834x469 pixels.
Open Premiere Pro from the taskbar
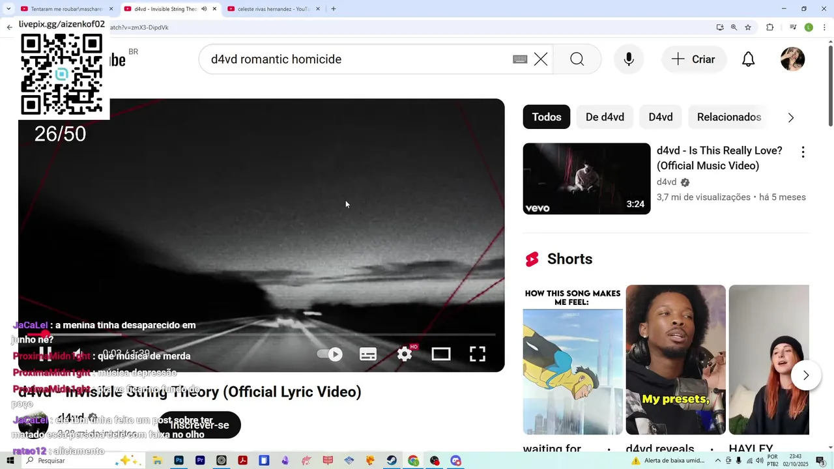click(x=200, y=461)
